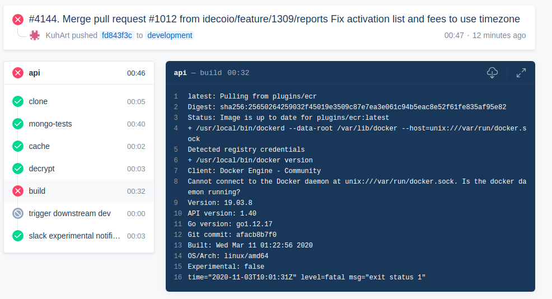Select the api stage header
Viewport: 552px width, 299px height.
(35, 73)
